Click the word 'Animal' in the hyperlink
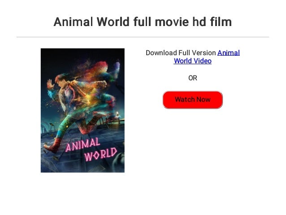This screenshot has height=215, width=286. pyautogui.click(x=229, y=53)
